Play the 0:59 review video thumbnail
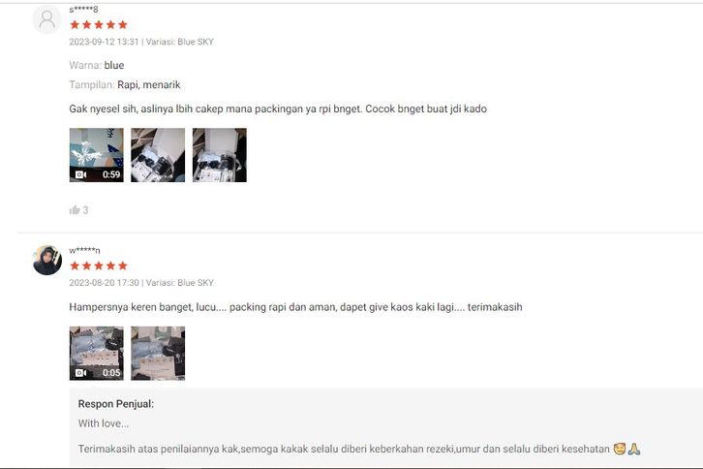 97,155
